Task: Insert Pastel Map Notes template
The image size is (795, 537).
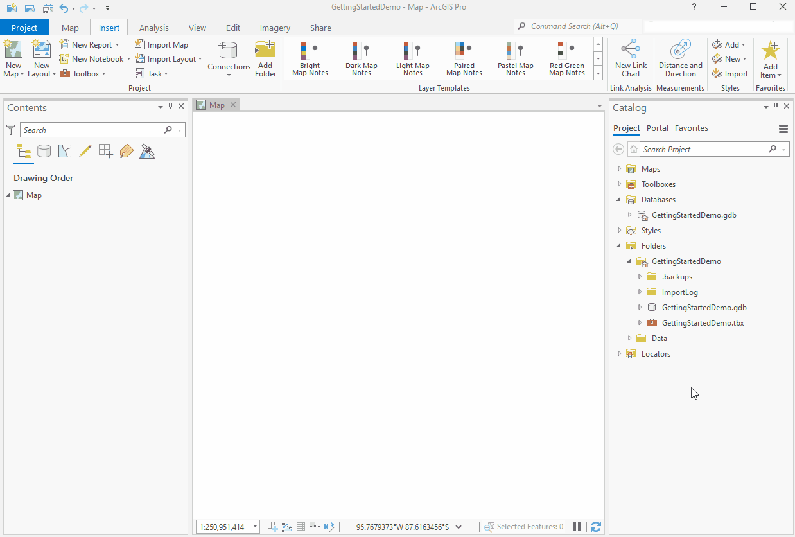Action: (516, 59)
